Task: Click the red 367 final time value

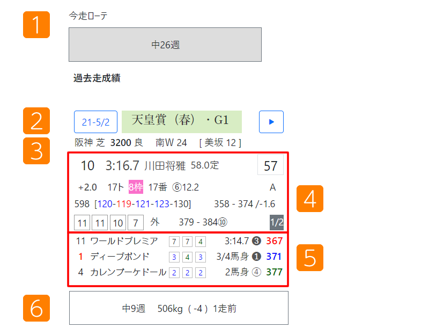Action: (x=274, y=241)
